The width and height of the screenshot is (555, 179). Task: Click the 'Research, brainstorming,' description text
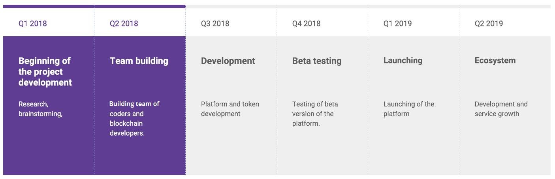point(40,109)
